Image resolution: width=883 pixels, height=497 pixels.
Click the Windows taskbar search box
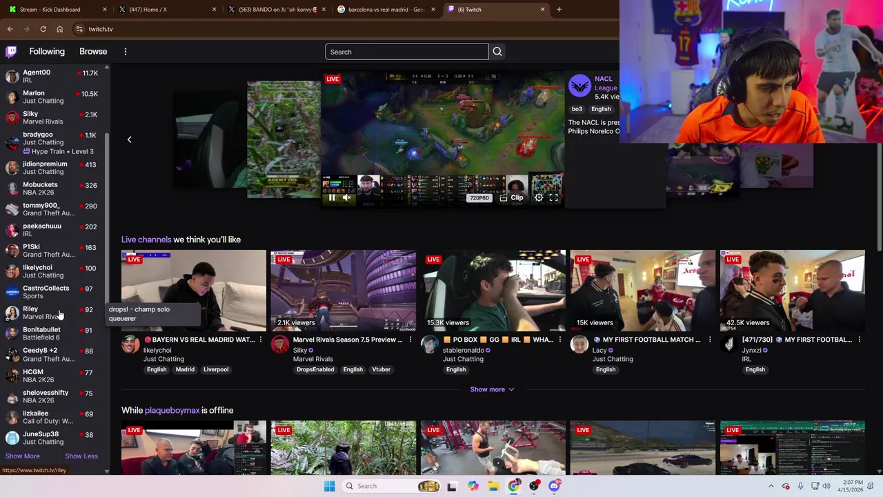(390, 486)
